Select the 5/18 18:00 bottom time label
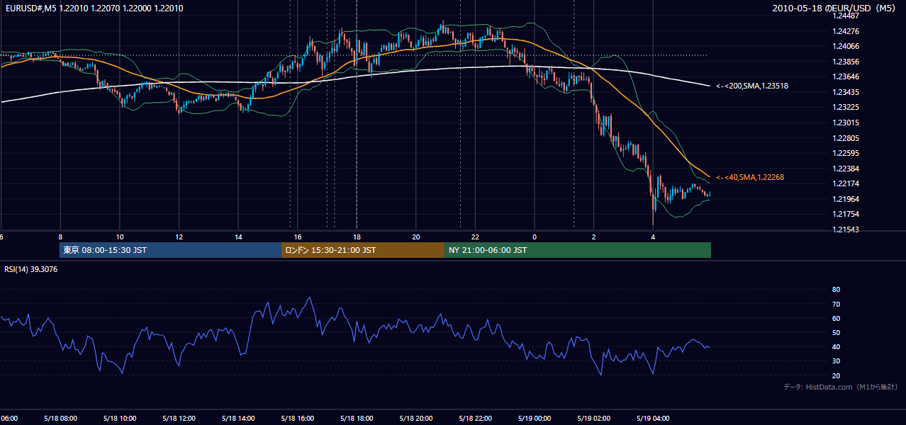Image resolution: width=906 pixels, height=425 pixels. pos(357,418)
